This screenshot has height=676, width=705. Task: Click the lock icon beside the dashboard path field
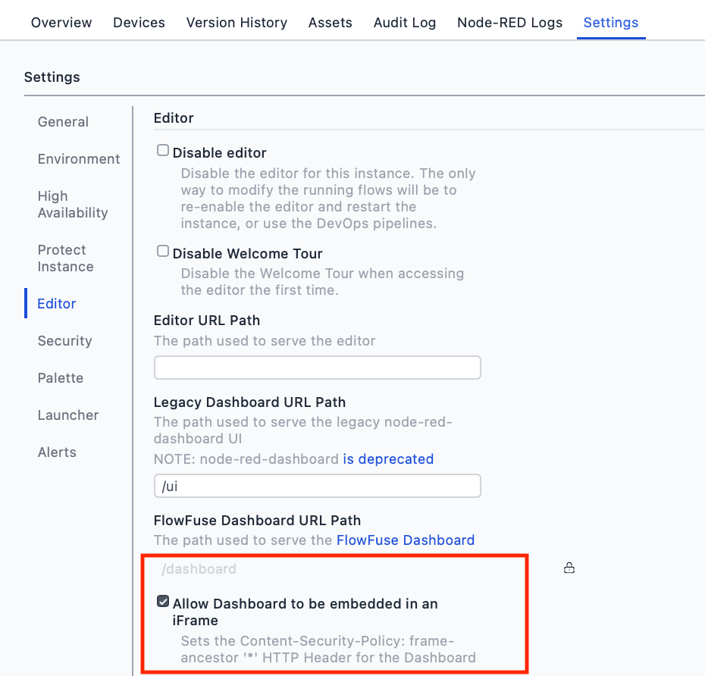pyautogui.click(x=569, y=567)
